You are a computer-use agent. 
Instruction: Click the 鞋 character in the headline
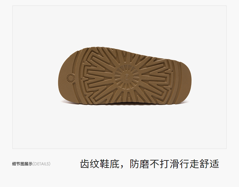pos(105,164)
